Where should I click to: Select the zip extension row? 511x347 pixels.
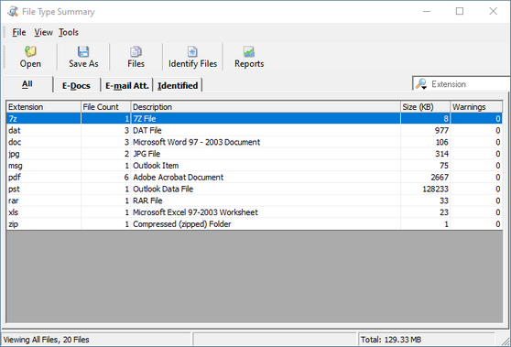point(255,224)
